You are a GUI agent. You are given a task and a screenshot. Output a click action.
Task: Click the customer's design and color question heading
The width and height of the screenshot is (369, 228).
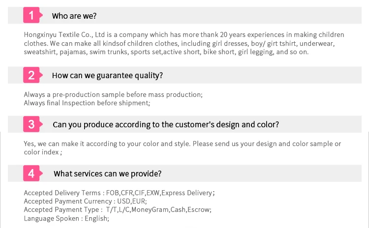pyautogui.click(x=166, y=125)
